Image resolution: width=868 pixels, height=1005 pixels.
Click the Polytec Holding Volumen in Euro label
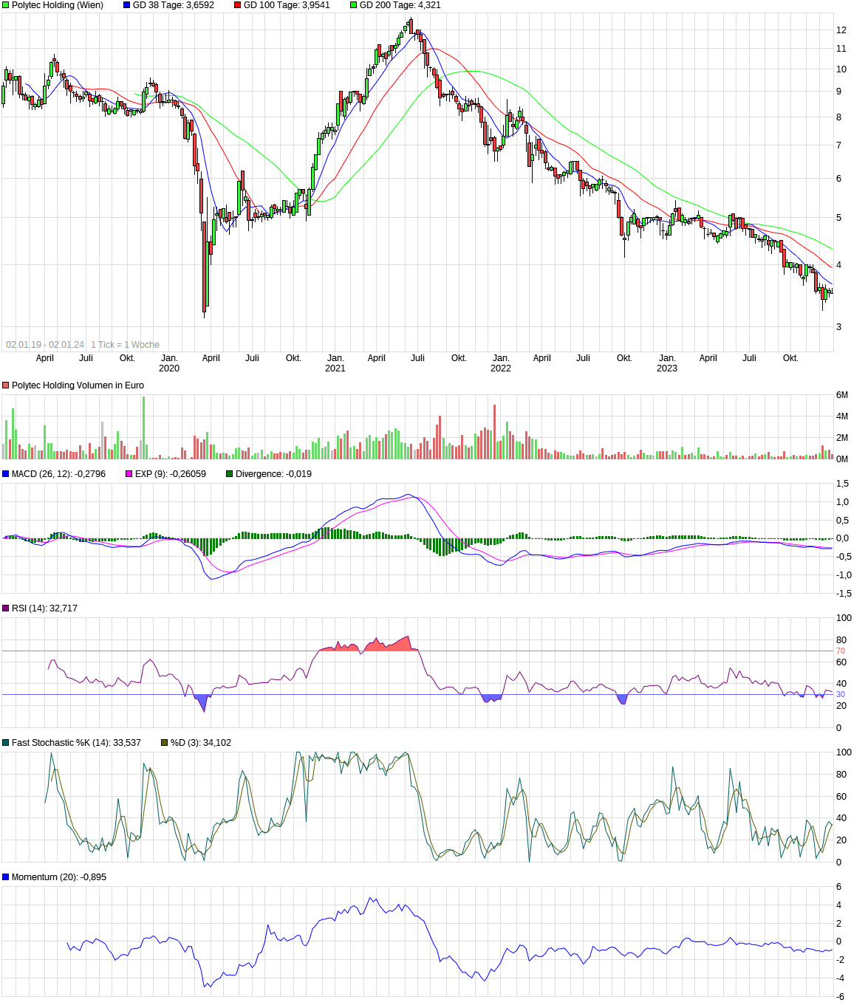(78, 385)
